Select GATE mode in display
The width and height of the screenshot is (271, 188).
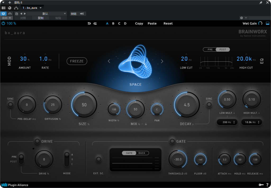click(129, 153)
